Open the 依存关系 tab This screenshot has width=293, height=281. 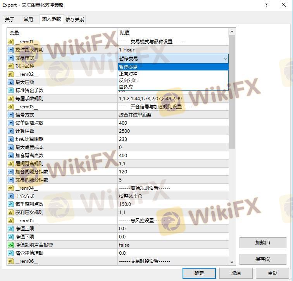point(74,19)
